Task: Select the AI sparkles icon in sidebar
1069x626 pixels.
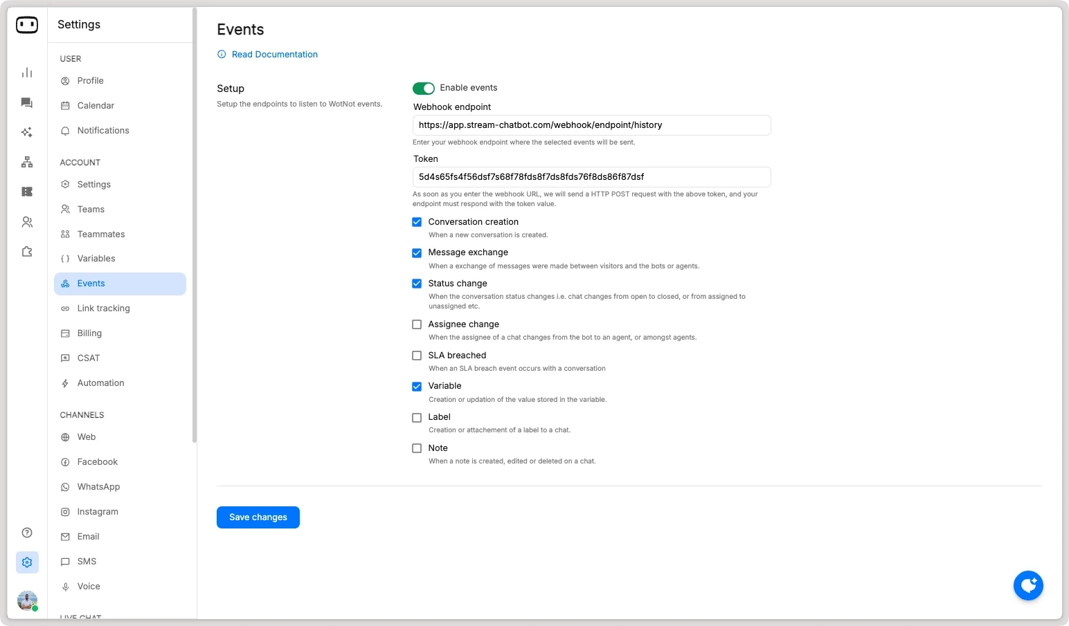Action: pyautogui.click(x=26, y=132)
